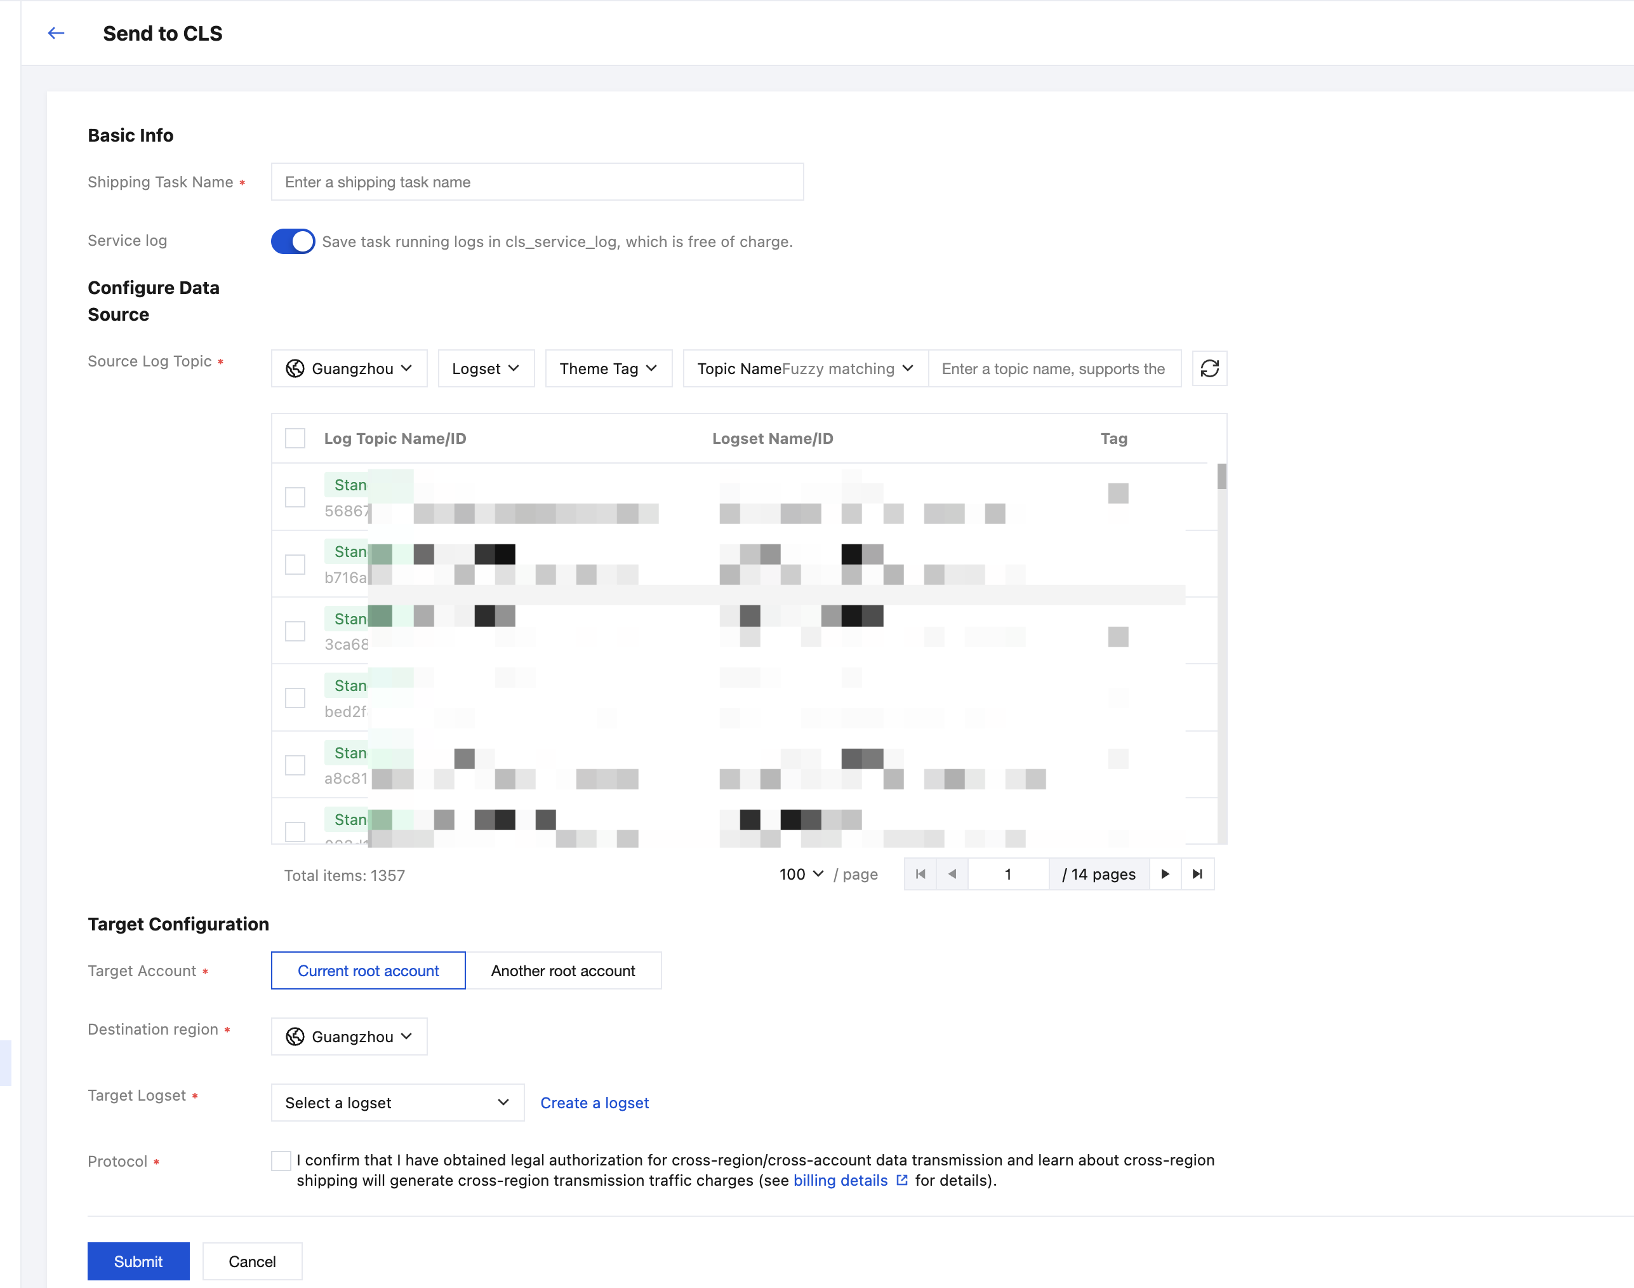Viewport: 1634px width, 1288px height.
Task: Go to the next page of topics
Action: click(1166, 874)
